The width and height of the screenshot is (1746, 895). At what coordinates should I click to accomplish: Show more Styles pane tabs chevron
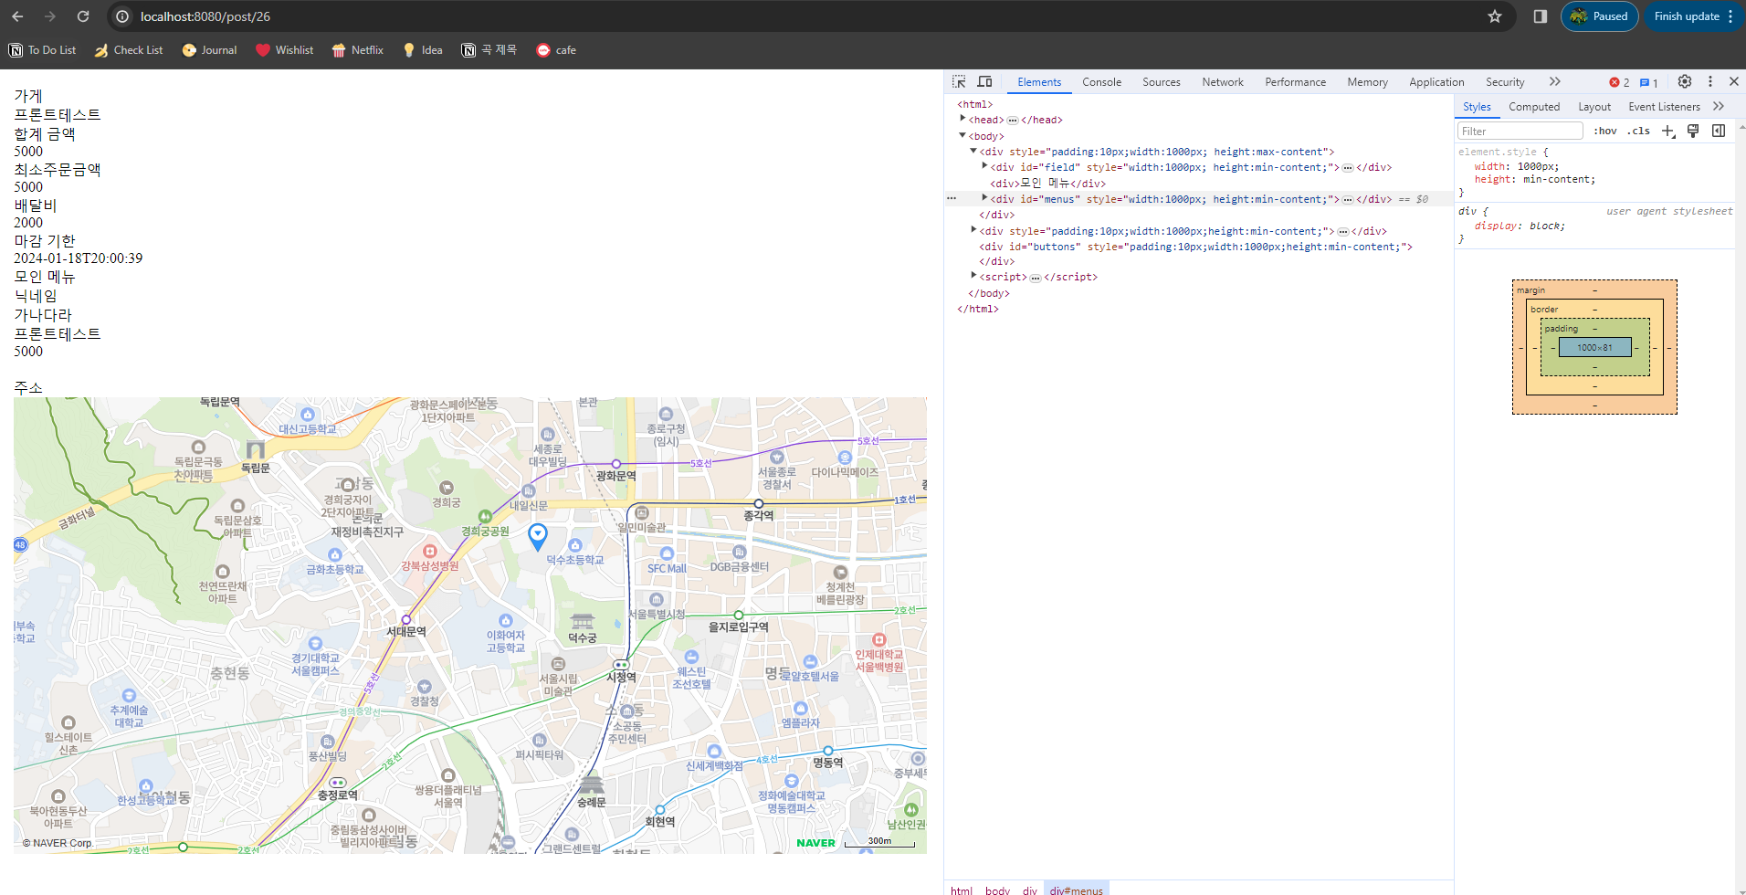click(1719, 106)
